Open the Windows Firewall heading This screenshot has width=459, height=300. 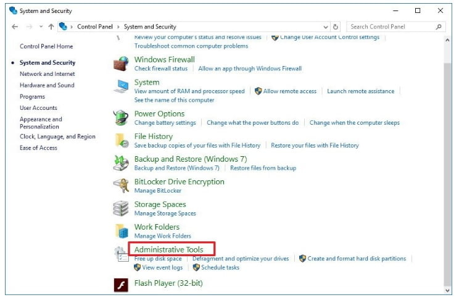165,59
